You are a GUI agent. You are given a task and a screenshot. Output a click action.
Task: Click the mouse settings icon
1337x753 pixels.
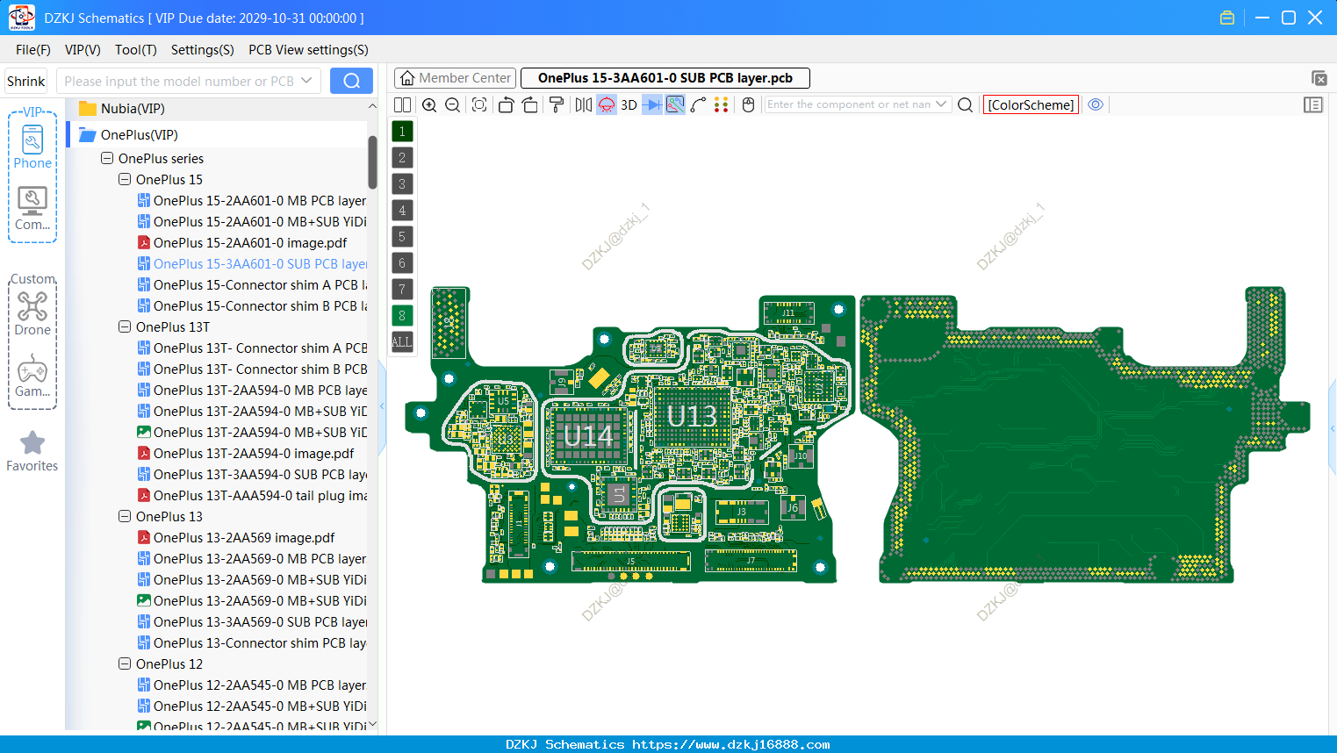coord(748,104)
